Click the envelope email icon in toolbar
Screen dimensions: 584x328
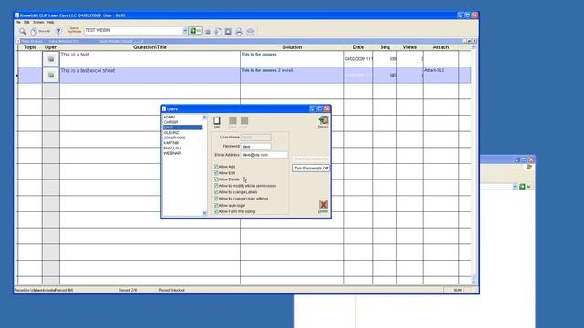(x=250, y=32)
